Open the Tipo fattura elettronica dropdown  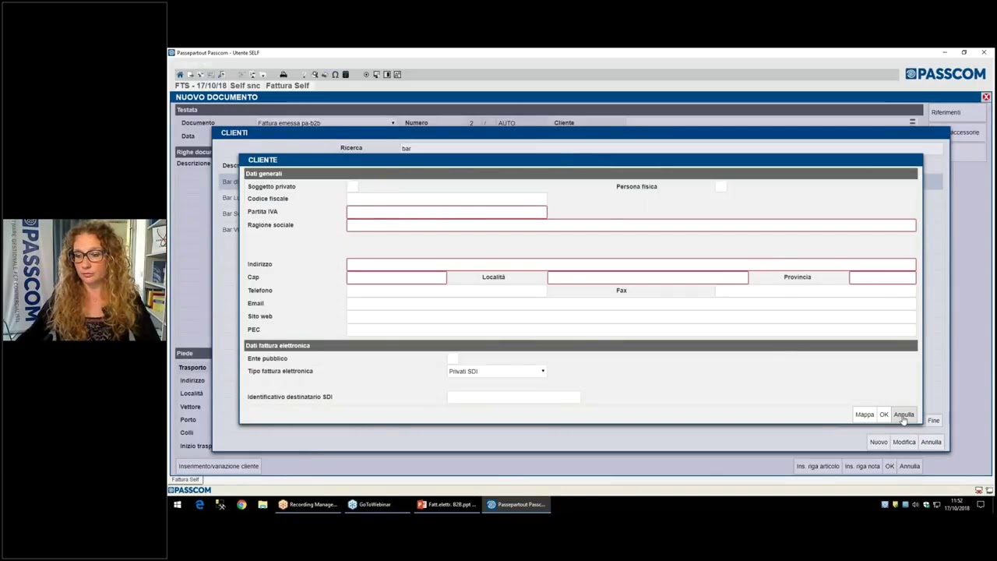(x=497, y=372)
